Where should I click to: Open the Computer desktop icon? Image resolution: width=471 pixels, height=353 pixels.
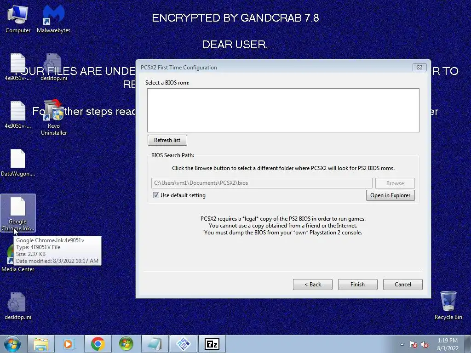pos(18,18)
